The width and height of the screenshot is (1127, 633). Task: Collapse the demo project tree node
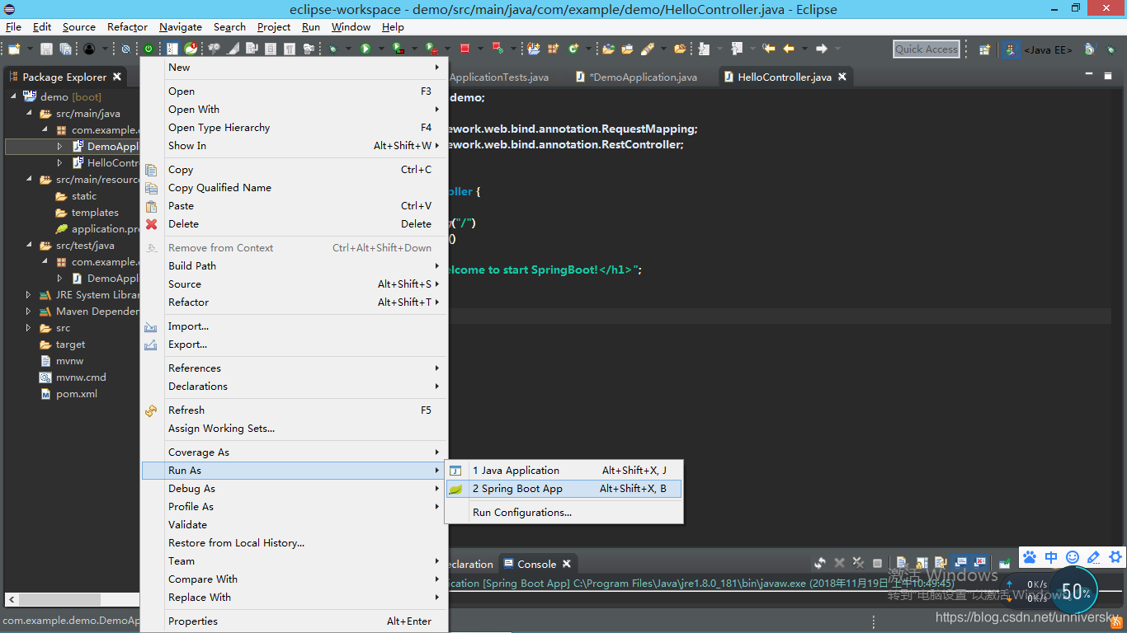tap(13, 97)
